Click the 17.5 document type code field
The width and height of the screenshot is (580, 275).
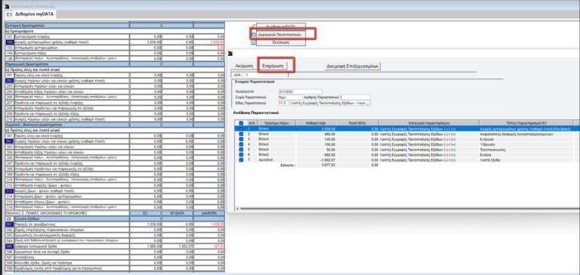click(x=283, y=104)
